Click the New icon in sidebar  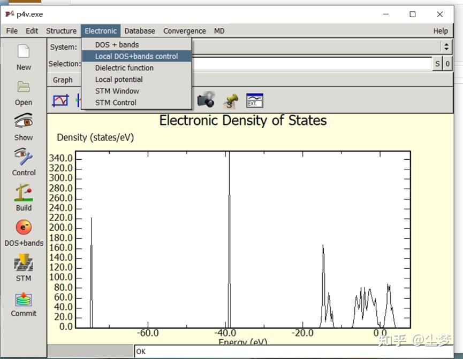coord(24,52)
